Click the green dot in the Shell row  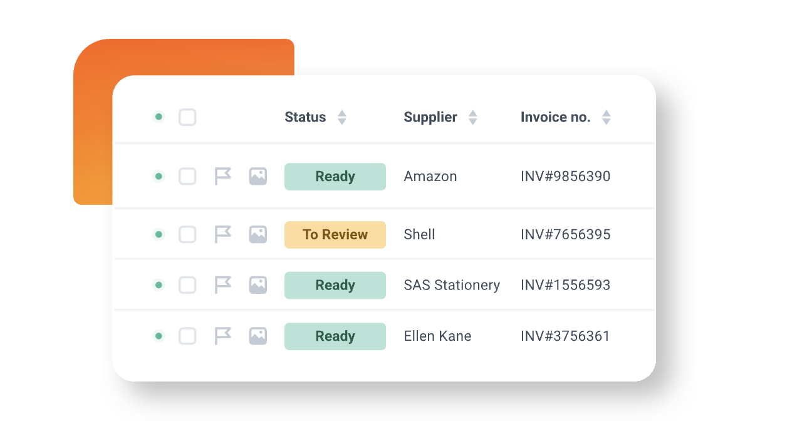click(x=159, y=234)
